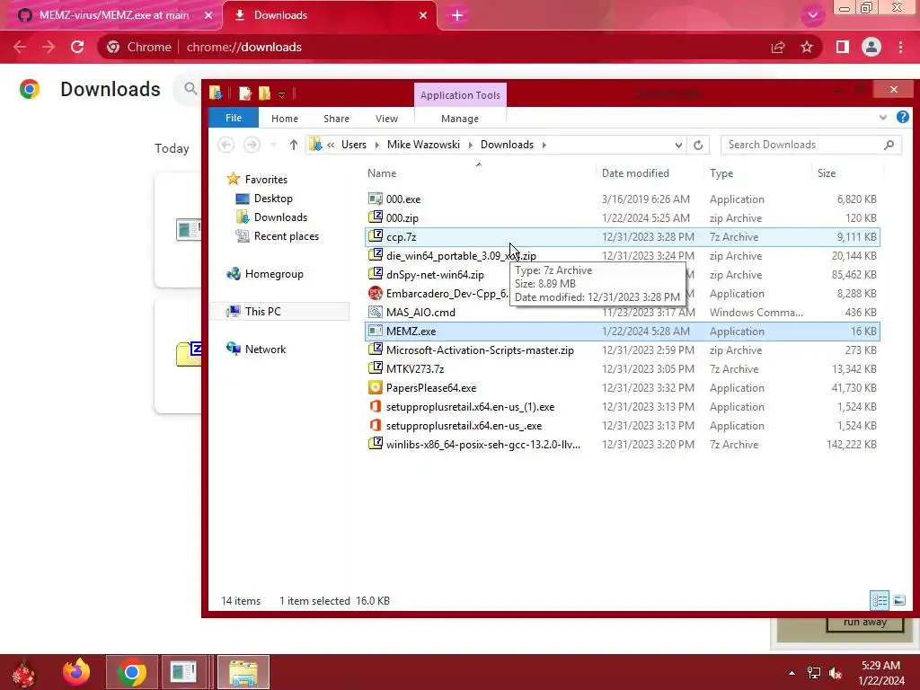Click the 000.zip archive icon

375,217
